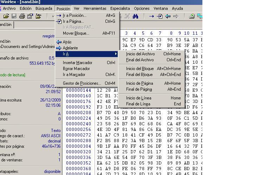Click the gray right arrow forward toolbar icon
The width and height of the screenshot is (253, 175).
[176, 16]
